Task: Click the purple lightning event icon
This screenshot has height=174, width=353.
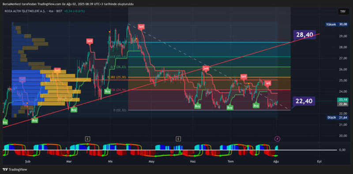Action: (x=278, y=139)
